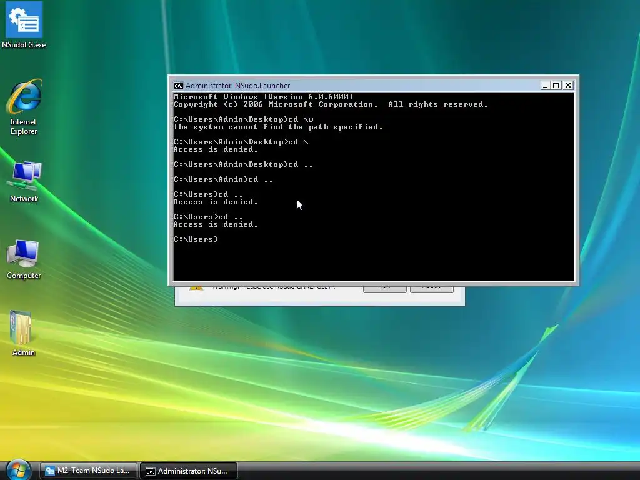The height and width of the screenshot is (480, 640).
Task: Click the Copyright 2006 Microsoft Corporation line
Action: click(331, 104)
